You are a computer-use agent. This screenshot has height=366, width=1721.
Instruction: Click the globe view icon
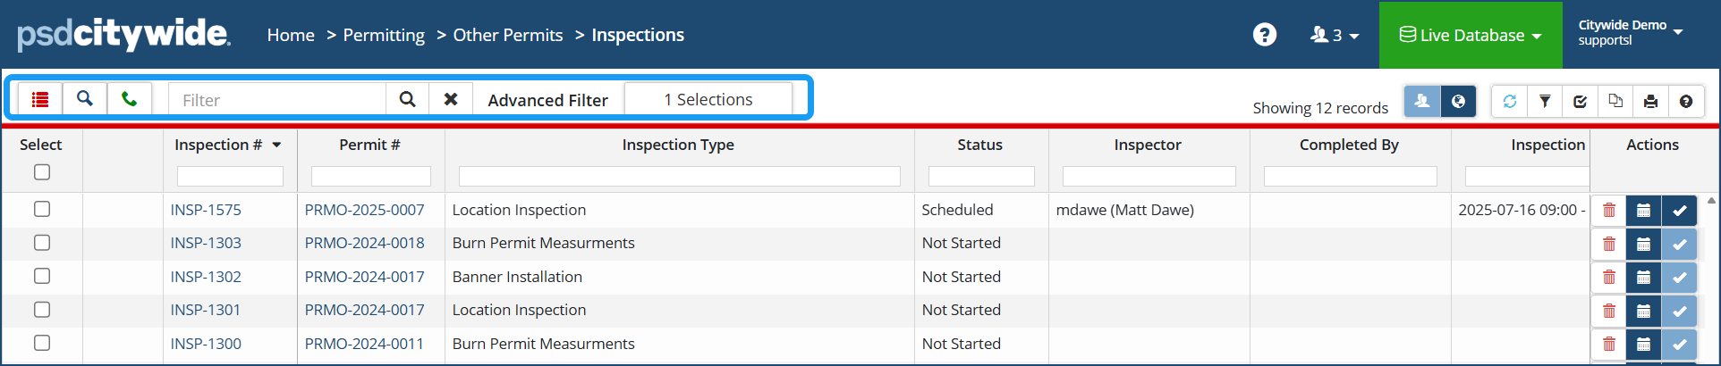pyautogui.click(x=1458, y=102)
